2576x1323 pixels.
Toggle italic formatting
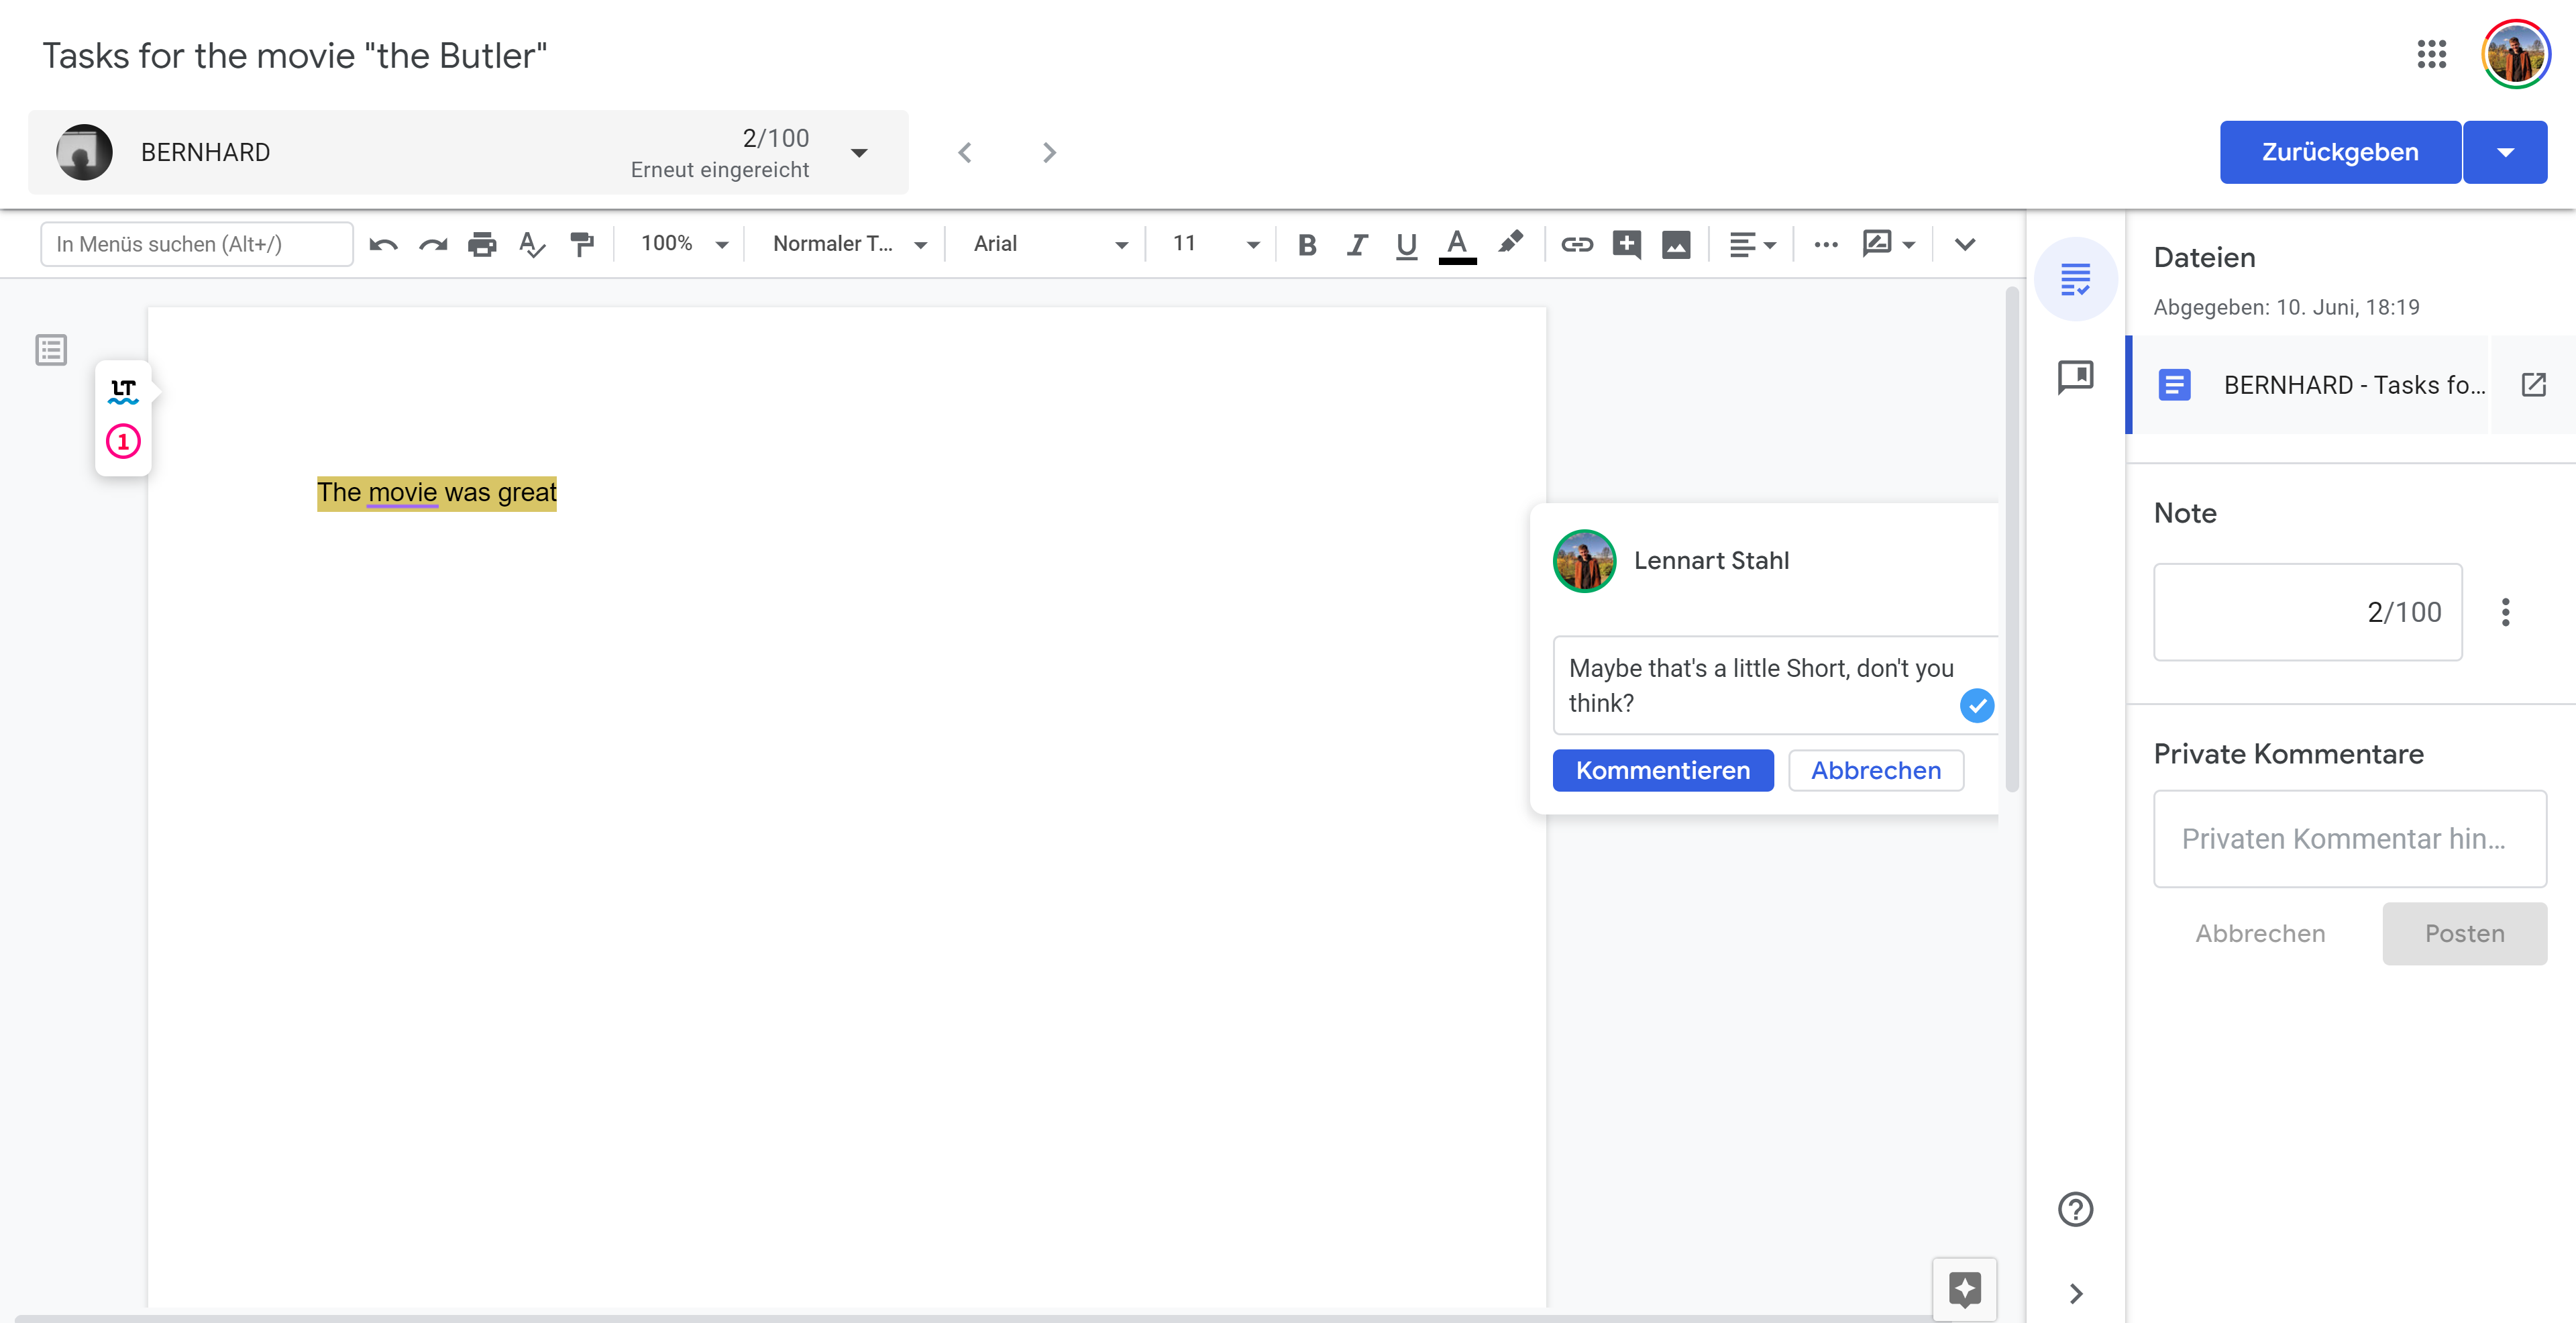(x=1357, y=244)
